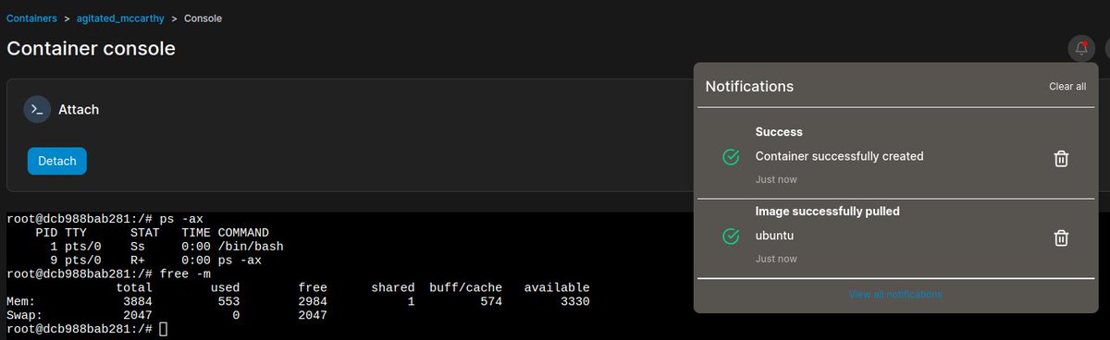The image size is (1110, 340).
Task: Click the Detach button
Action: point(56,161)
